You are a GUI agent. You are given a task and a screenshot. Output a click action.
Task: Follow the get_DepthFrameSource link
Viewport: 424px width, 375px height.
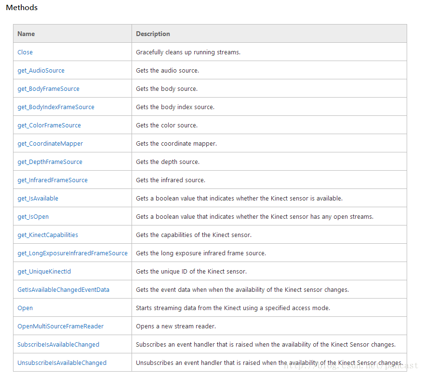(x=50, y=162)
